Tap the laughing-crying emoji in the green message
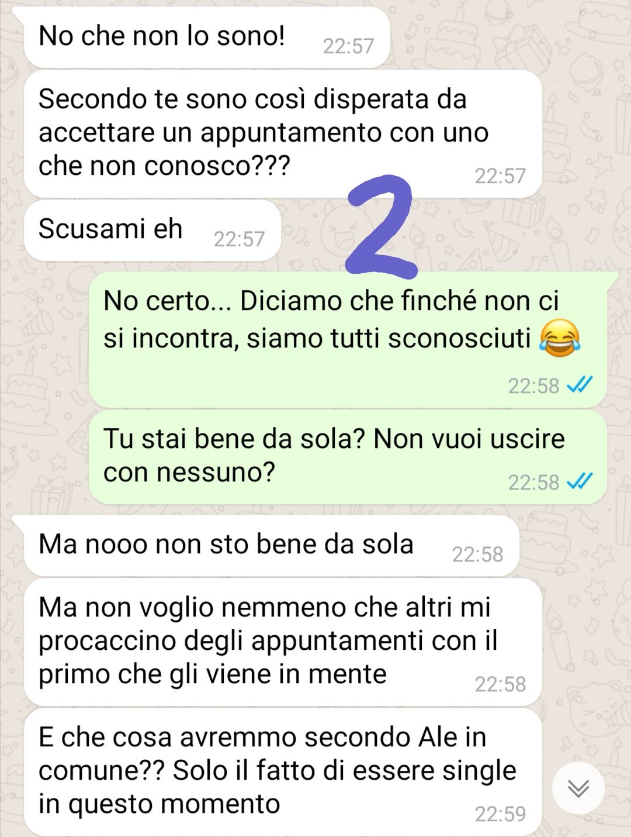This screenshot has width=631, height=837. (560, 338)
